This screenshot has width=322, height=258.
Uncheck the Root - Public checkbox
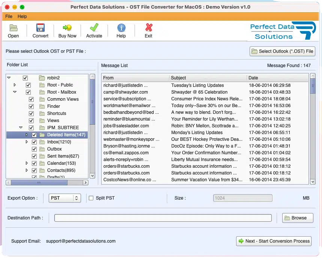[28, 85]
